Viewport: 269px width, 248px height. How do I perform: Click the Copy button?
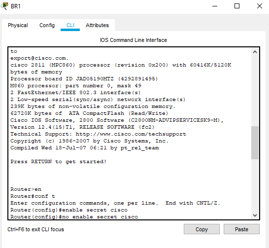pos(202,229)
